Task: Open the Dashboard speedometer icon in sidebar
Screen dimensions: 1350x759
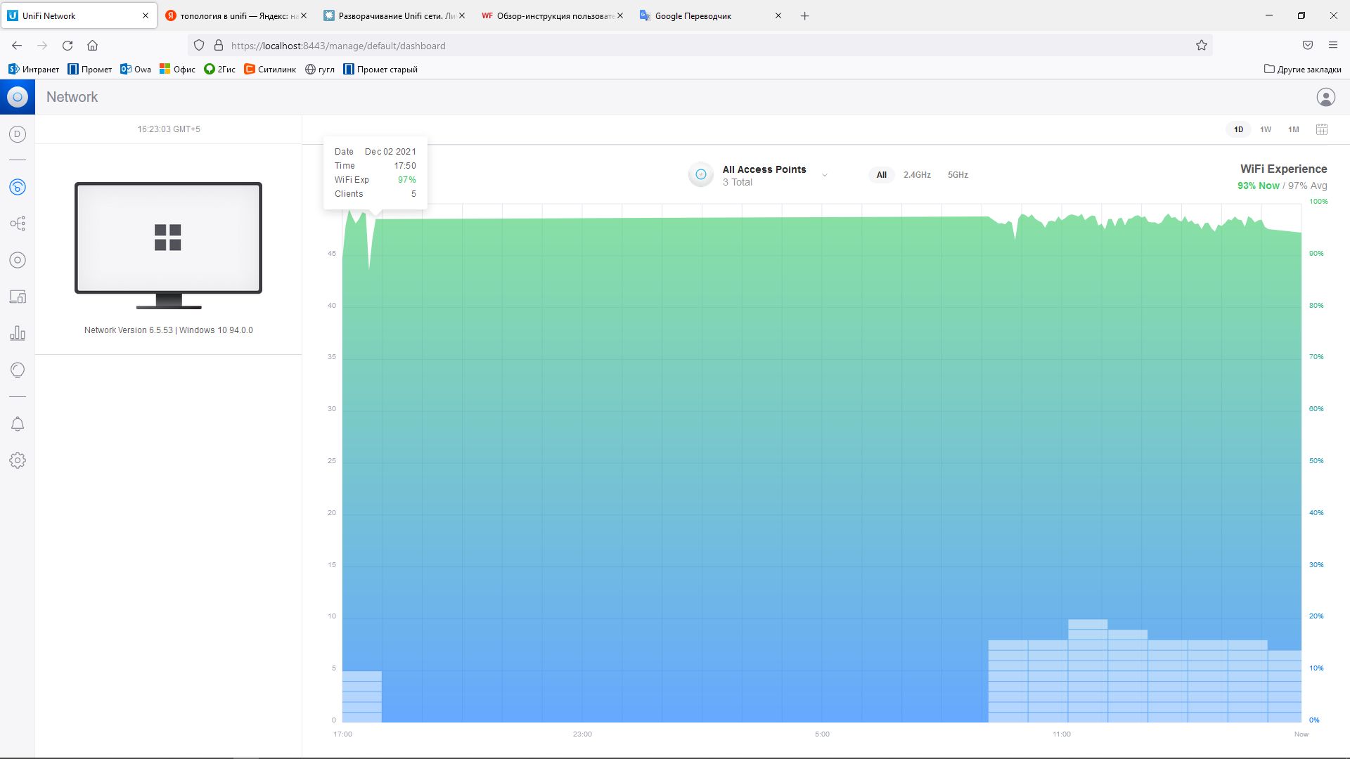Action: point(18,187)
